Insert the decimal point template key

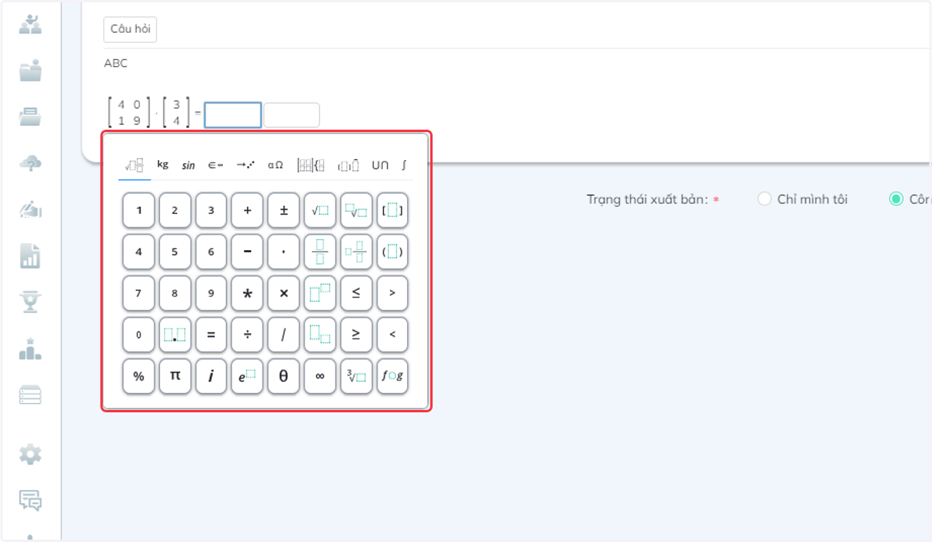175,335
